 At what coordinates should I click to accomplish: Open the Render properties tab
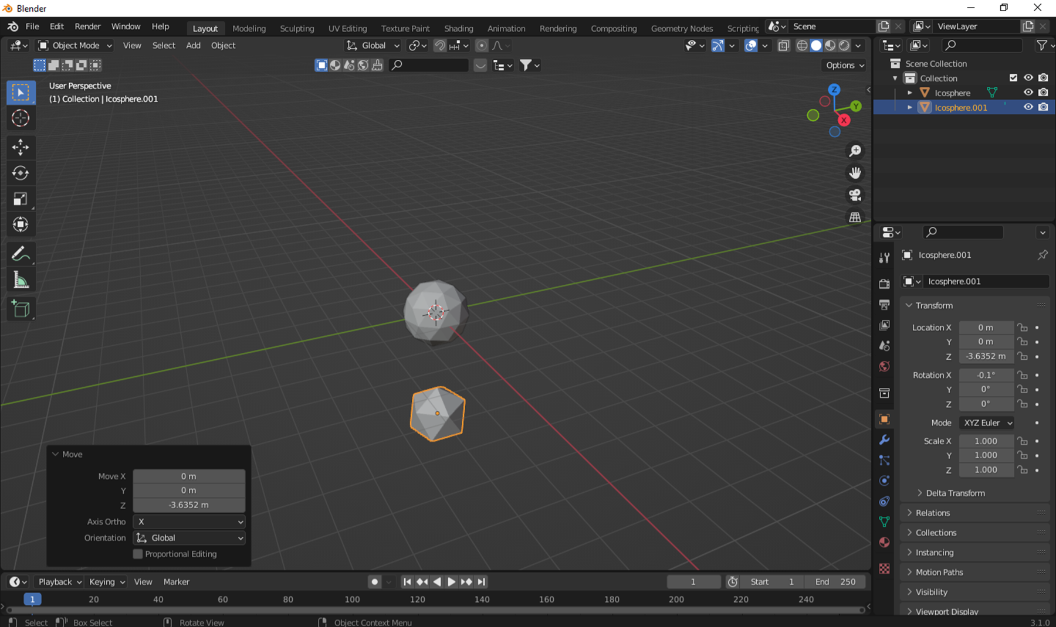[885, 284]
